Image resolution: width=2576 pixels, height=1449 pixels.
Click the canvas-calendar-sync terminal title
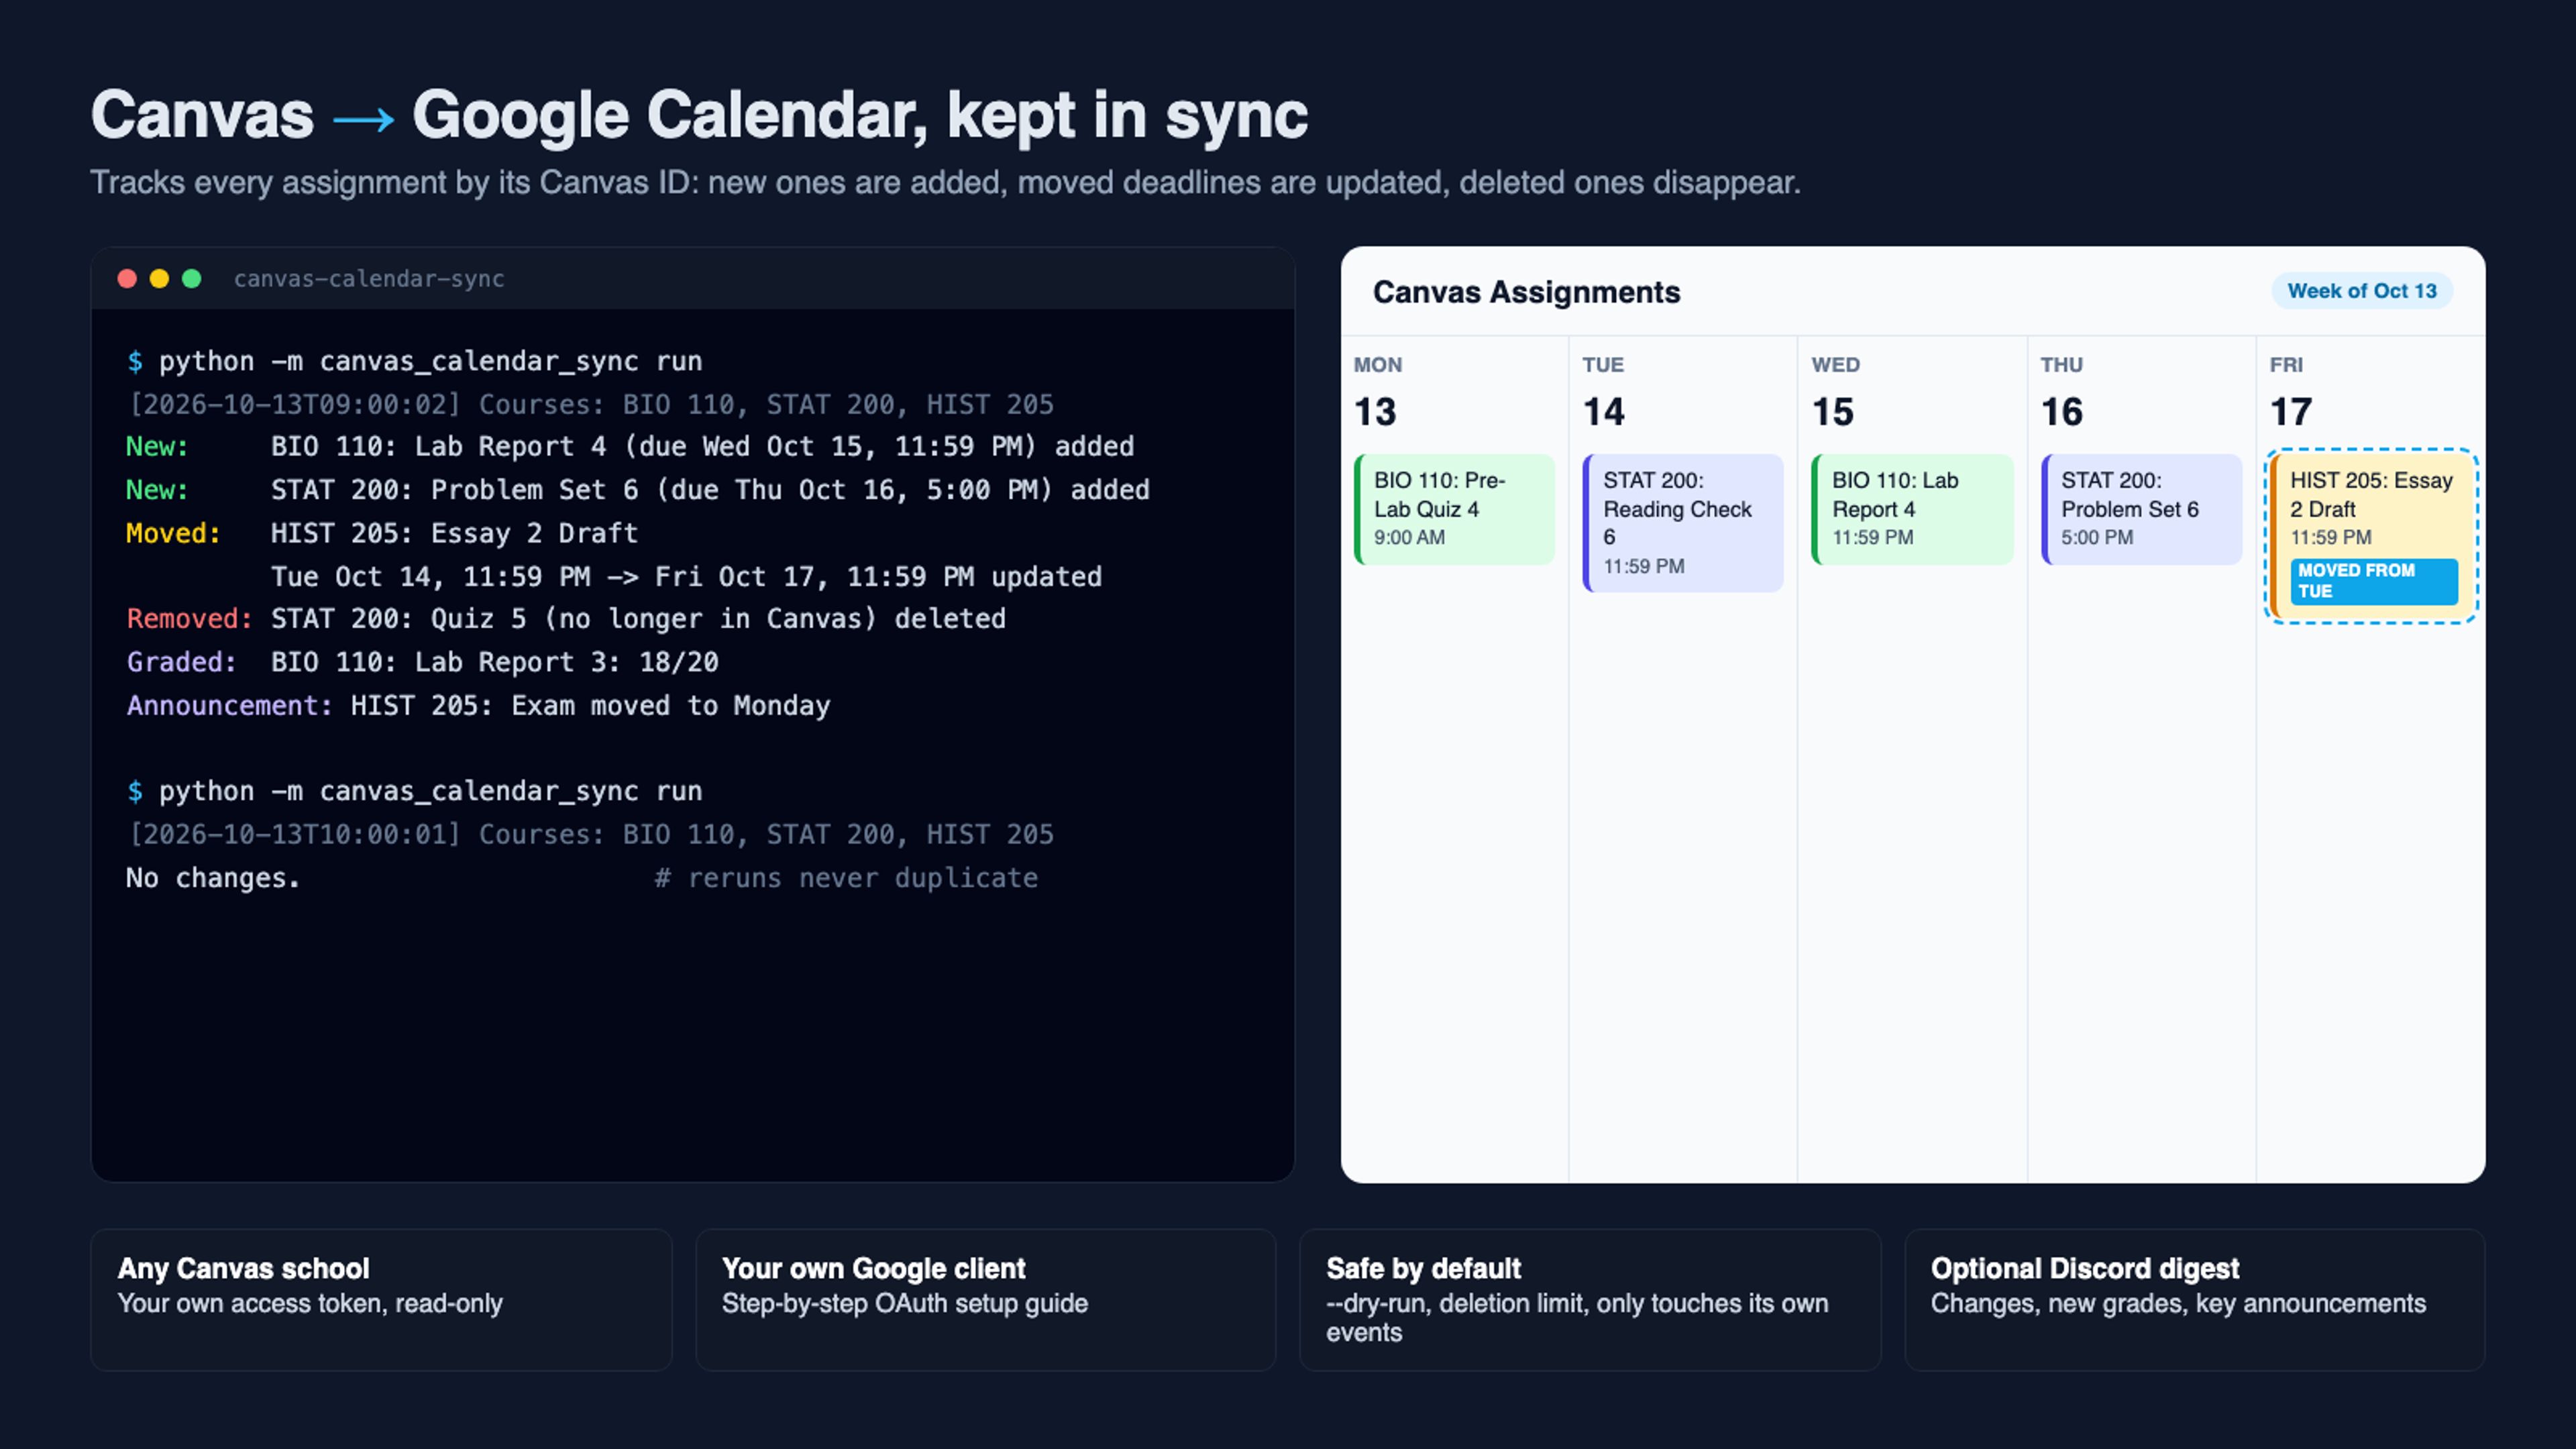click(x=369, y=279)
